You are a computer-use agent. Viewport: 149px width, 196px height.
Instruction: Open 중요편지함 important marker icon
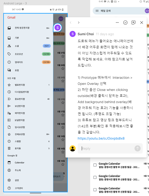(9, 99)
